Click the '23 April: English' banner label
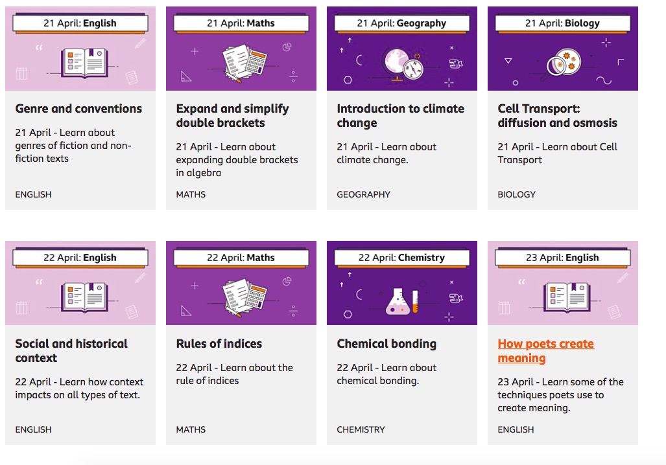This screenshot has width=666, height=465. 562,258
